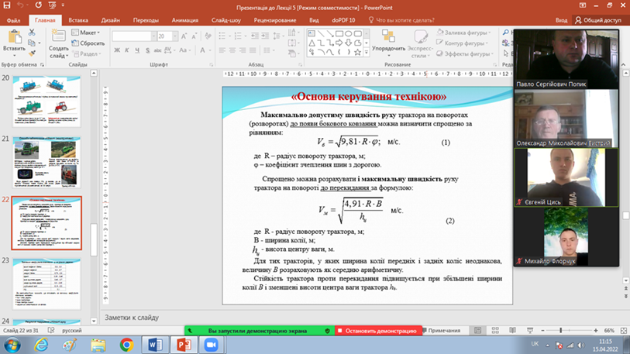Click the increase list level icon
Viewport: 630px width, 354px height.
(x=265, y=36)
